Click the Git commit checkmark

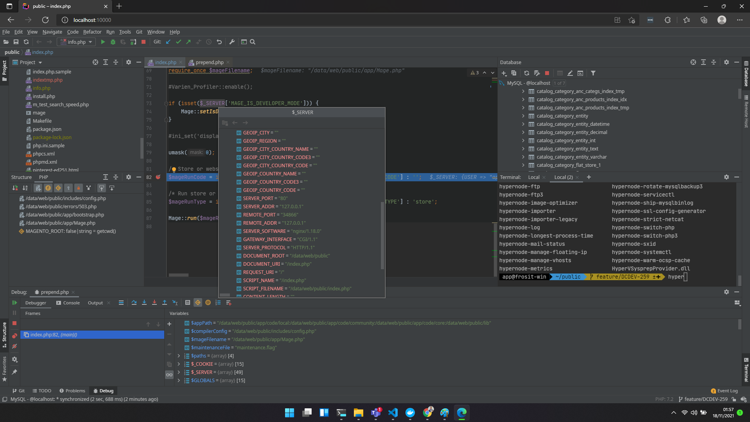click(178, 42)
